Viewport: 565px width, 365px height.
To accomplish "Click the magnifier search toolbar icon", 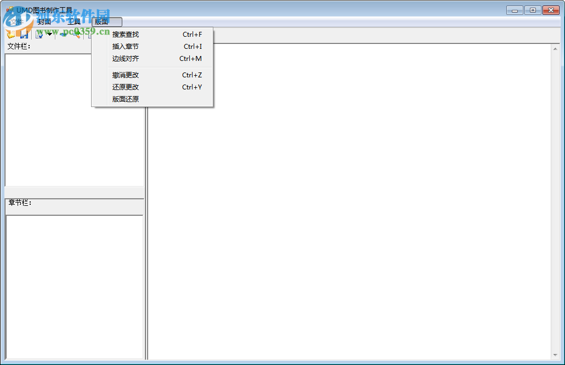I will coord(77,34).
